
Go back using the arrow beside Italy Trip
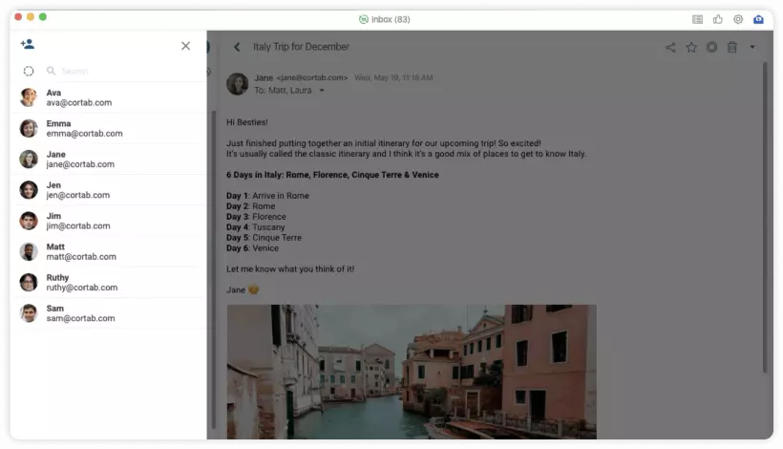tap(237, 47)
